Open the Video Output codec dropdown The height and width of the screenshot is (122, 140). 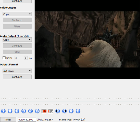(17, 14)
